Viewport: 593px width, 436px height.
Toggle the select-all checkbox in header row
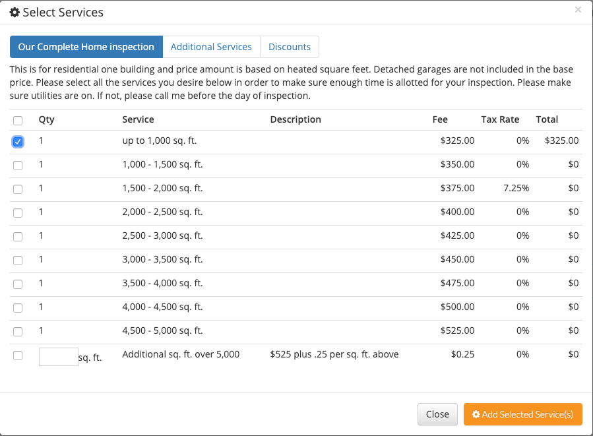pos(18,121)
